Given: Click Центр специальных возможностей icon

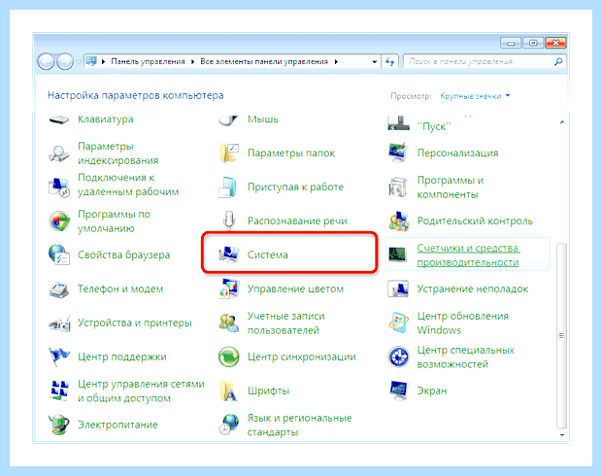Looking at the screenshot, I should pyautogui.click(x=398, y=357).
